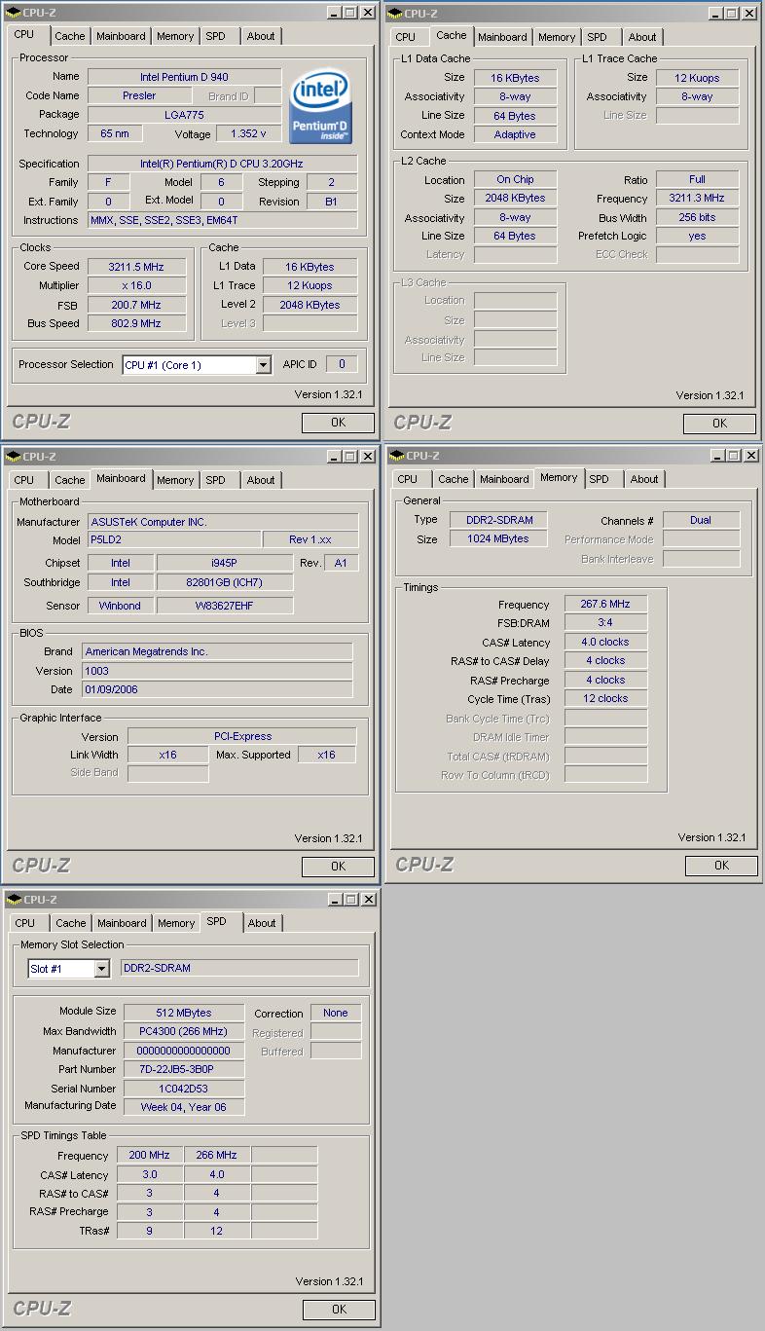This screenshot has width=765, height=1331.
Task: Close the Cache tab window
Action: click(x=749, y=13)
